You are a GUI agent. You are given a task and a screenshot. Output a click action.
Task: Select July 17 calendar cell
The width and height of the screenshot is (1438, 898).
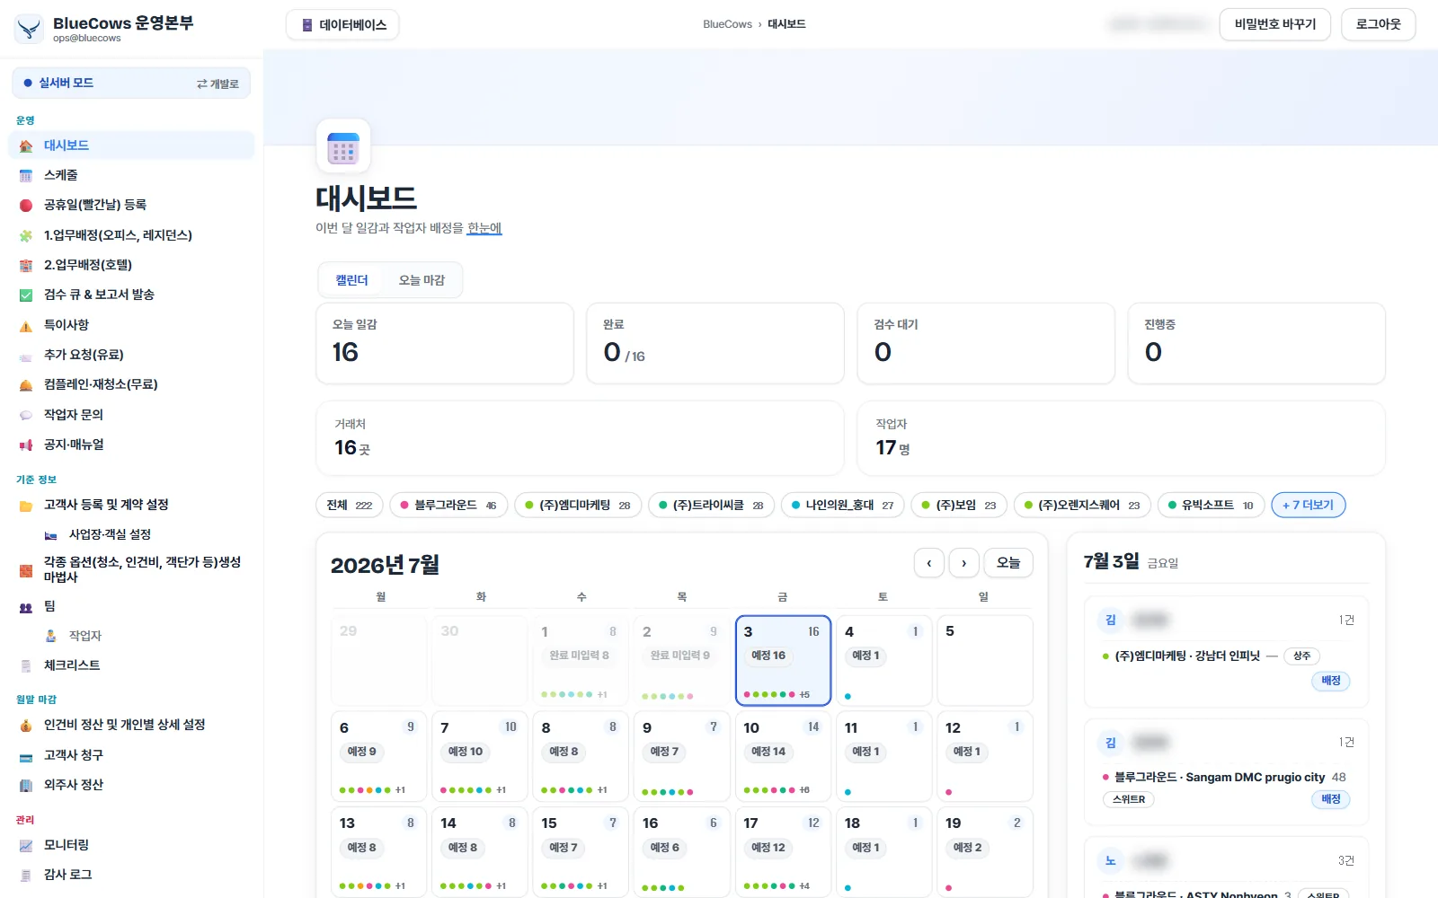tap(783, 851)
